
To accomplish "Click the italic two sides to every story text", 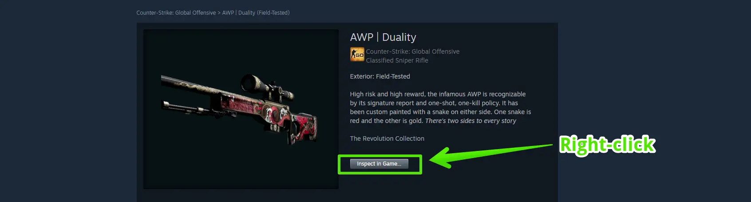I will click(470, 121).
